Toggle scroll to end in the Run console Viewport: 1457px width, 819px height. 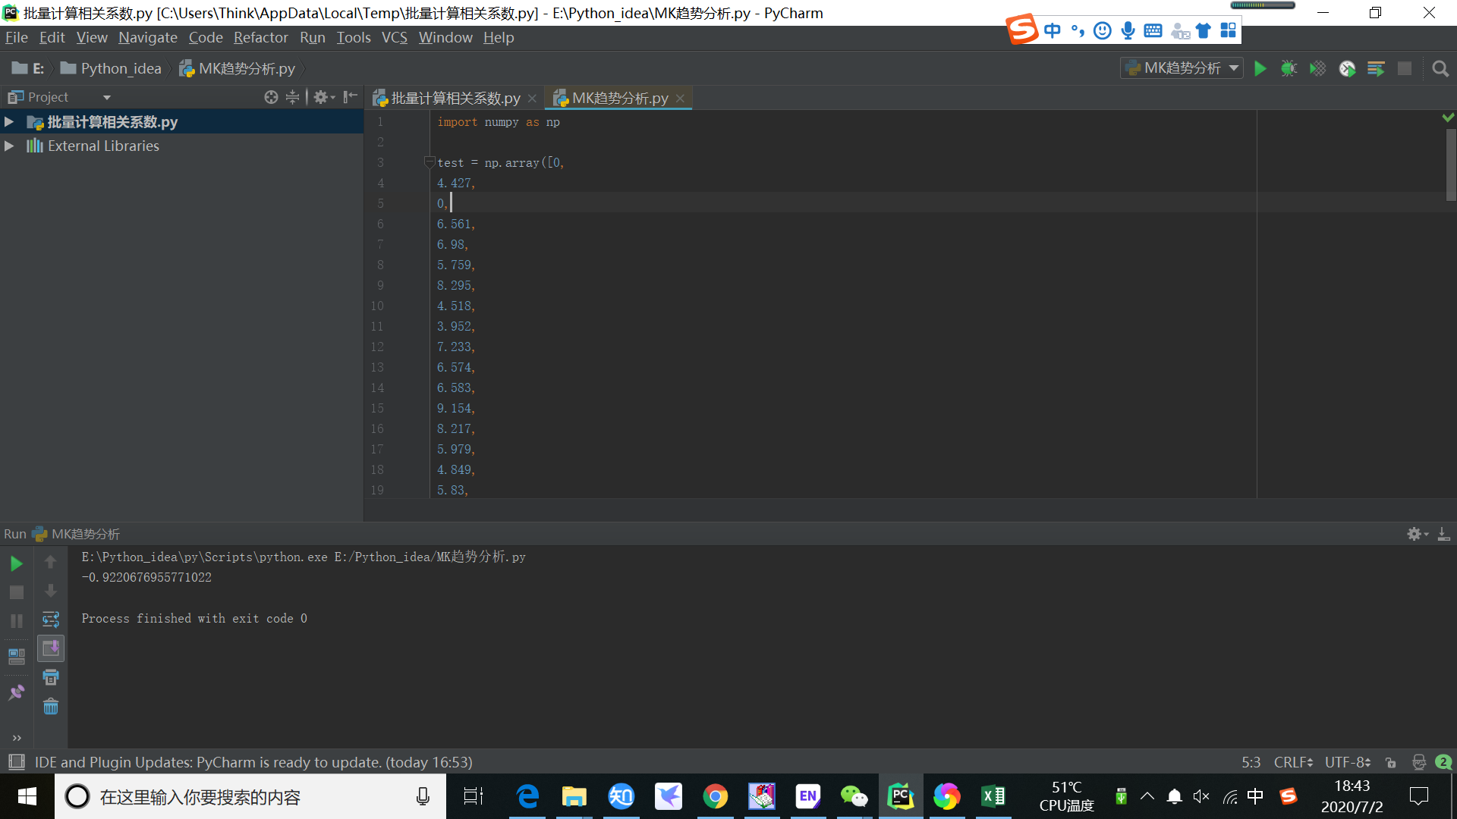tap(51, 648)
